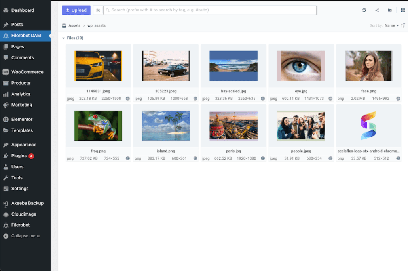
Task: Open Filerobot DAM in the sidebar
Action: [x=25, y=36]
